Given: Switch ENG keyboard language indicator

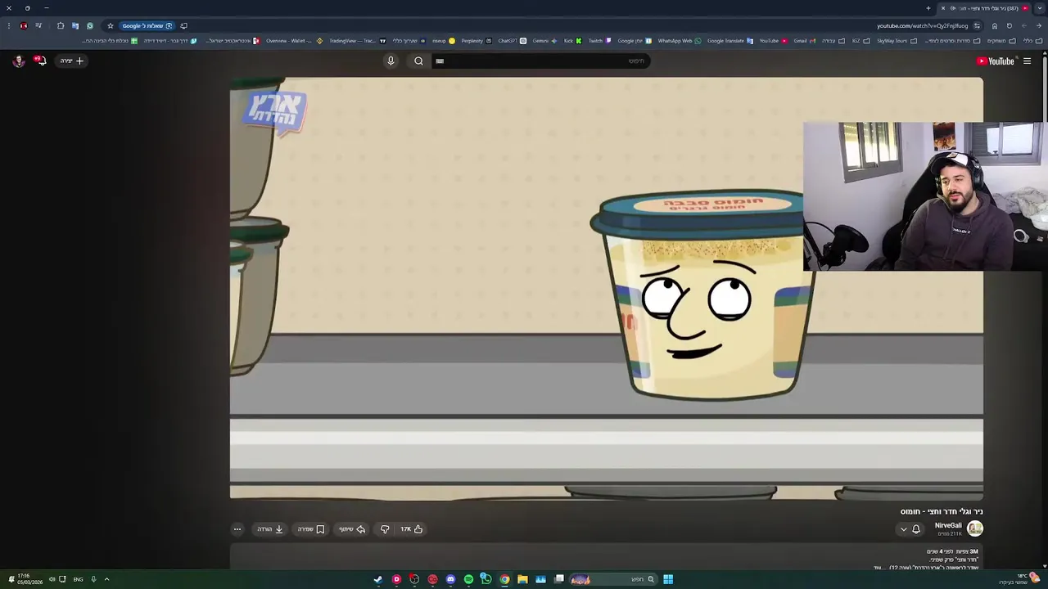Looking at the screenshot, I should [x=78, y=579].
